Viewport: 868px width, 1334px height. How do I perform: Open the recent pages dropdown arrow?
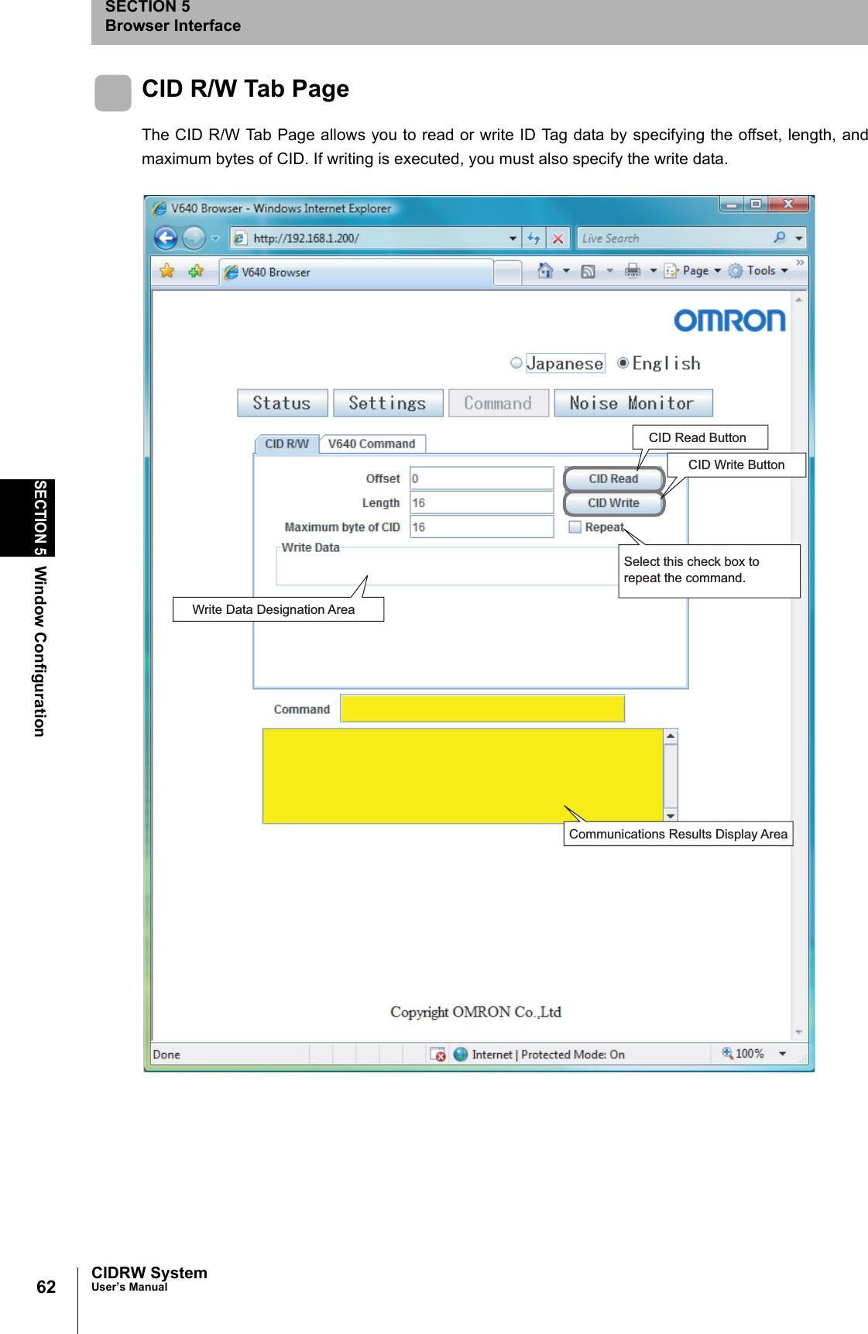point(215,238)
